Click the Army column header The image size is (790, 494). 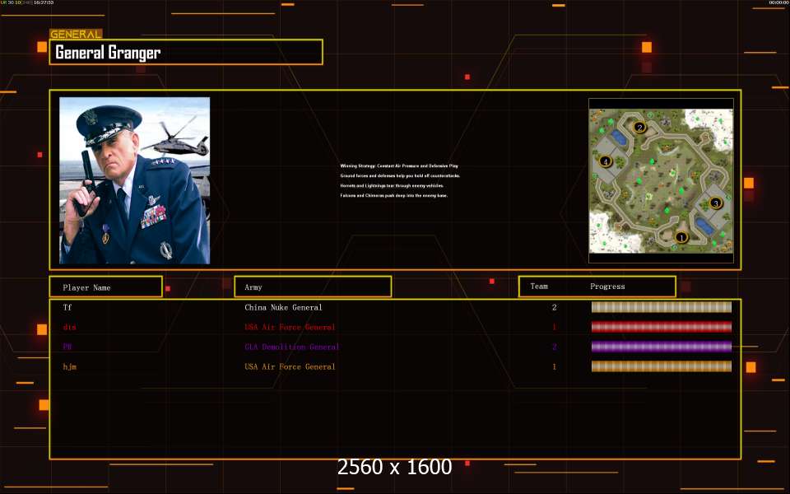point(313,287)
